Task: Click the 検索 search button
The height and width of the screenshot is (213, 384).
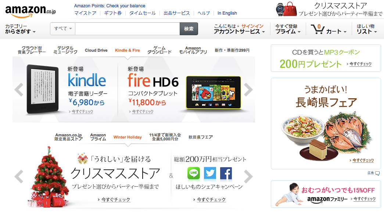Action: pyautogui.click(x=189, y=29)
